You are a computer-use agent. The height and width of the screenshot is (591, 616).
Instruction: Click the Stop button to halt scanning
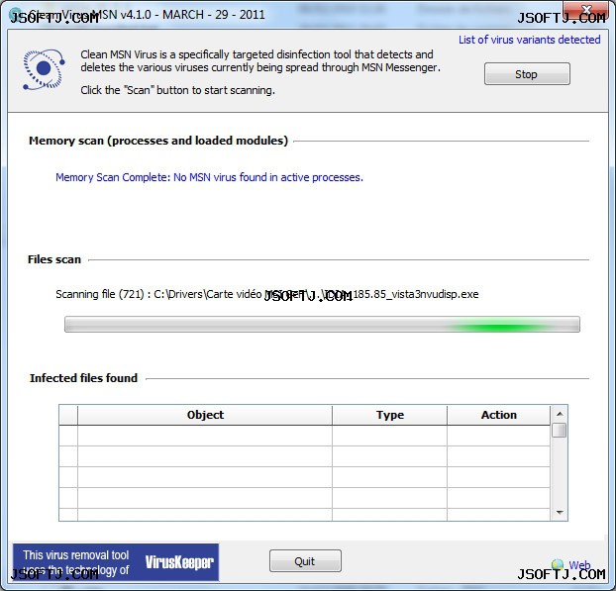point(527,74)
